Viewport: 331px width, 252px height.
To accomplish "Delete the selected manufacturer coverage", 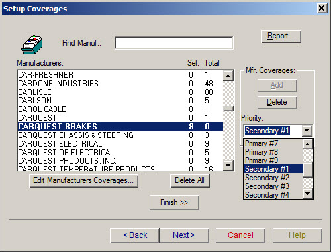I will [x=277, y=102].
